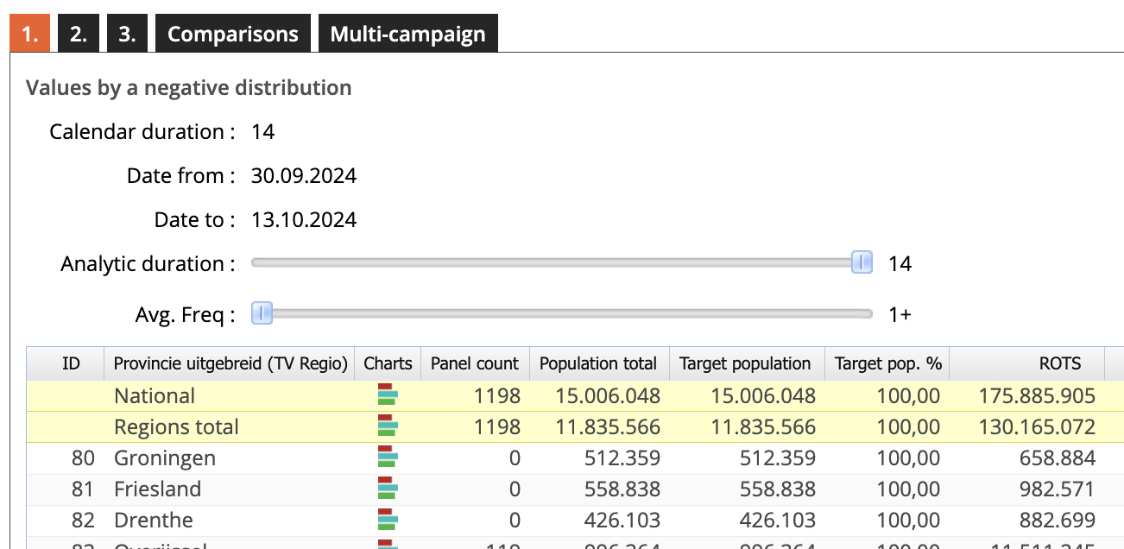Open the chart icon for National row
The height and width of the screenshot is (549, 1124).
(388, 396)
